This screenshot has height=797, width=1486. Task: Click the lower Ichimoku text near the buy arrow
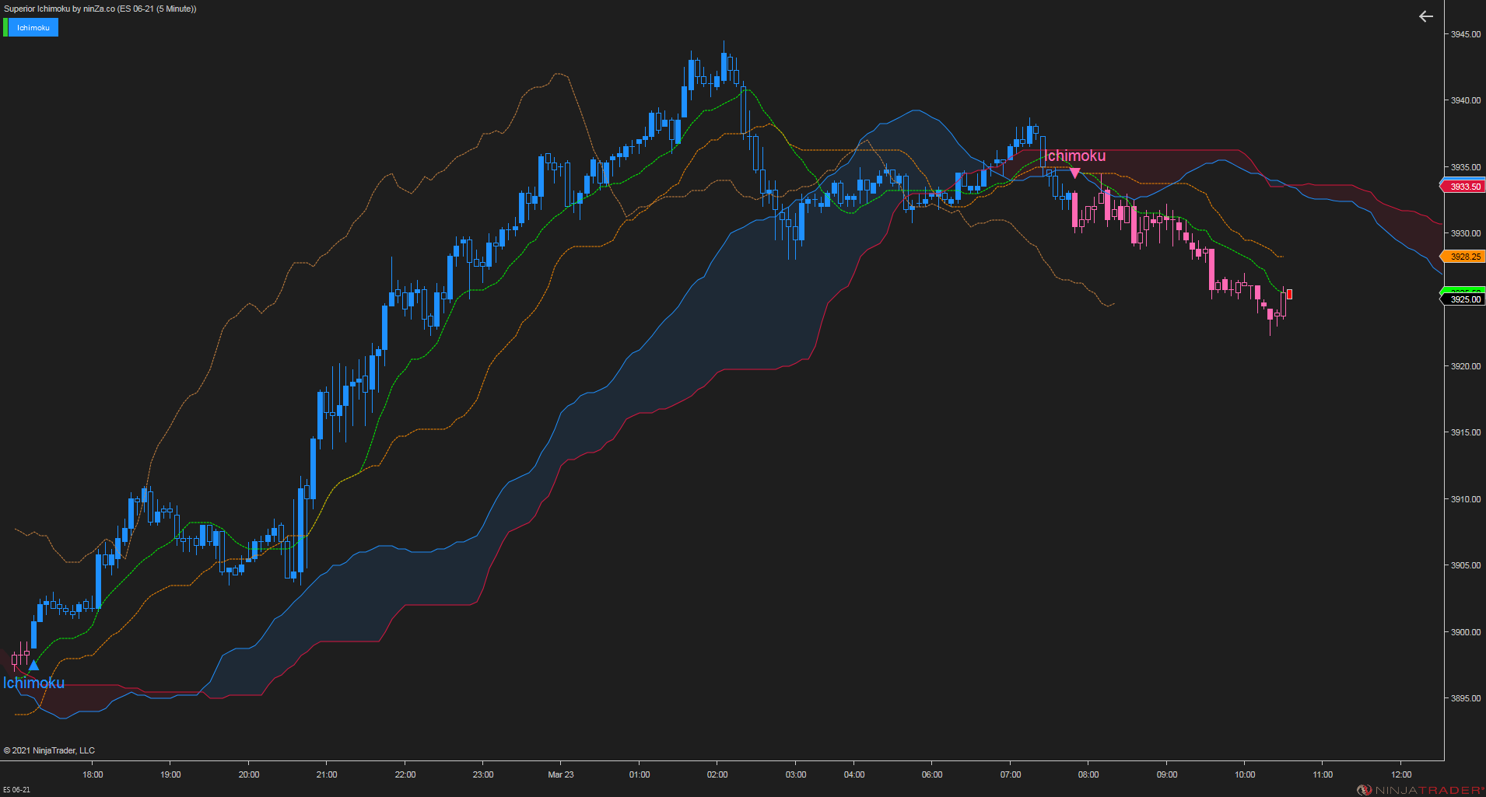(33, 683)
